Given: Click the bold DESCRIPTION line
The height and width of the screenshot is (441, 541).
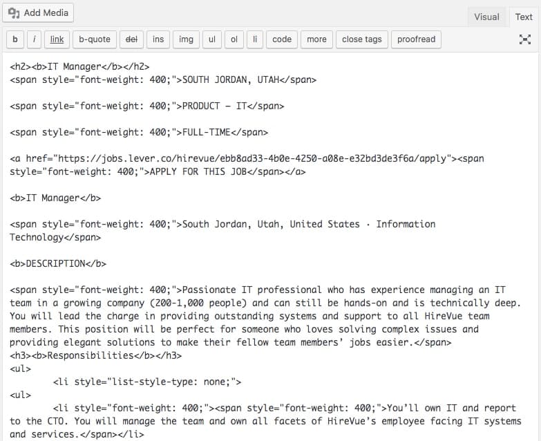Looking at the screenshot, I should point(58,263).
